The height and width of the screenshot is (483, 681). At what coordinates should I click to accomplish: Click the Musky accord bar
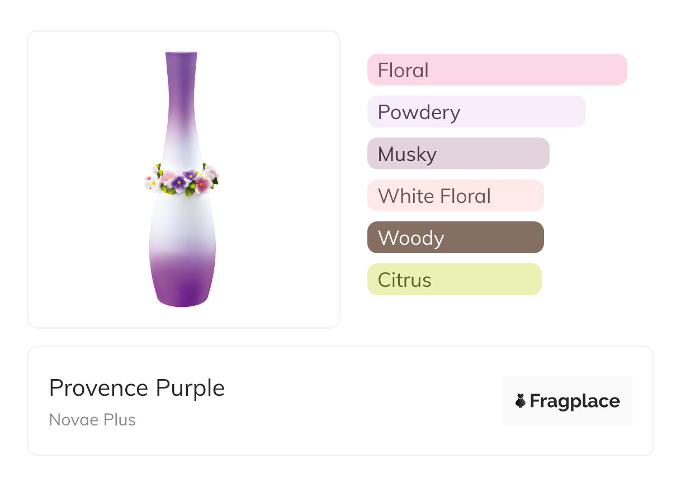point(458,154)
